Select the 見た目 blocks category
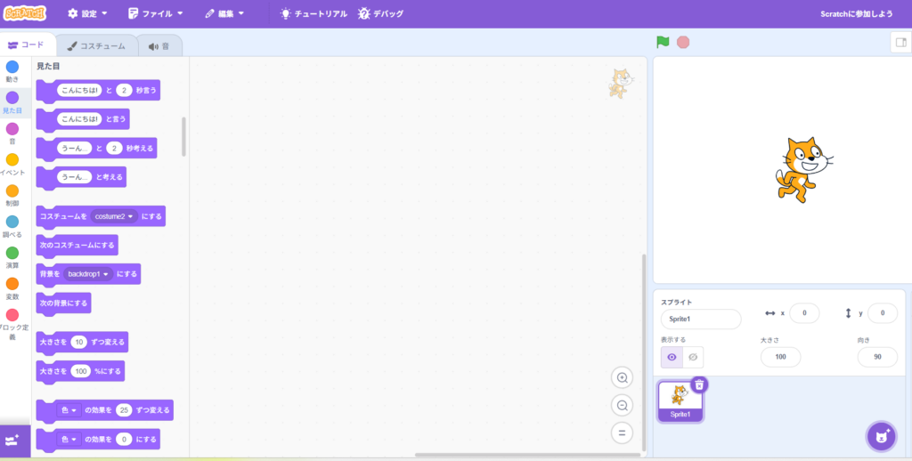912x461 pixels. pyautogui.click(x=12, y=102)
